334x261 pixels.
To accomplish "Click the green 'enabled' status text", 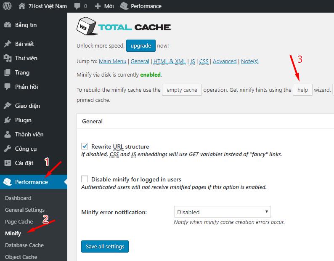I will click(x=151, y=75).
